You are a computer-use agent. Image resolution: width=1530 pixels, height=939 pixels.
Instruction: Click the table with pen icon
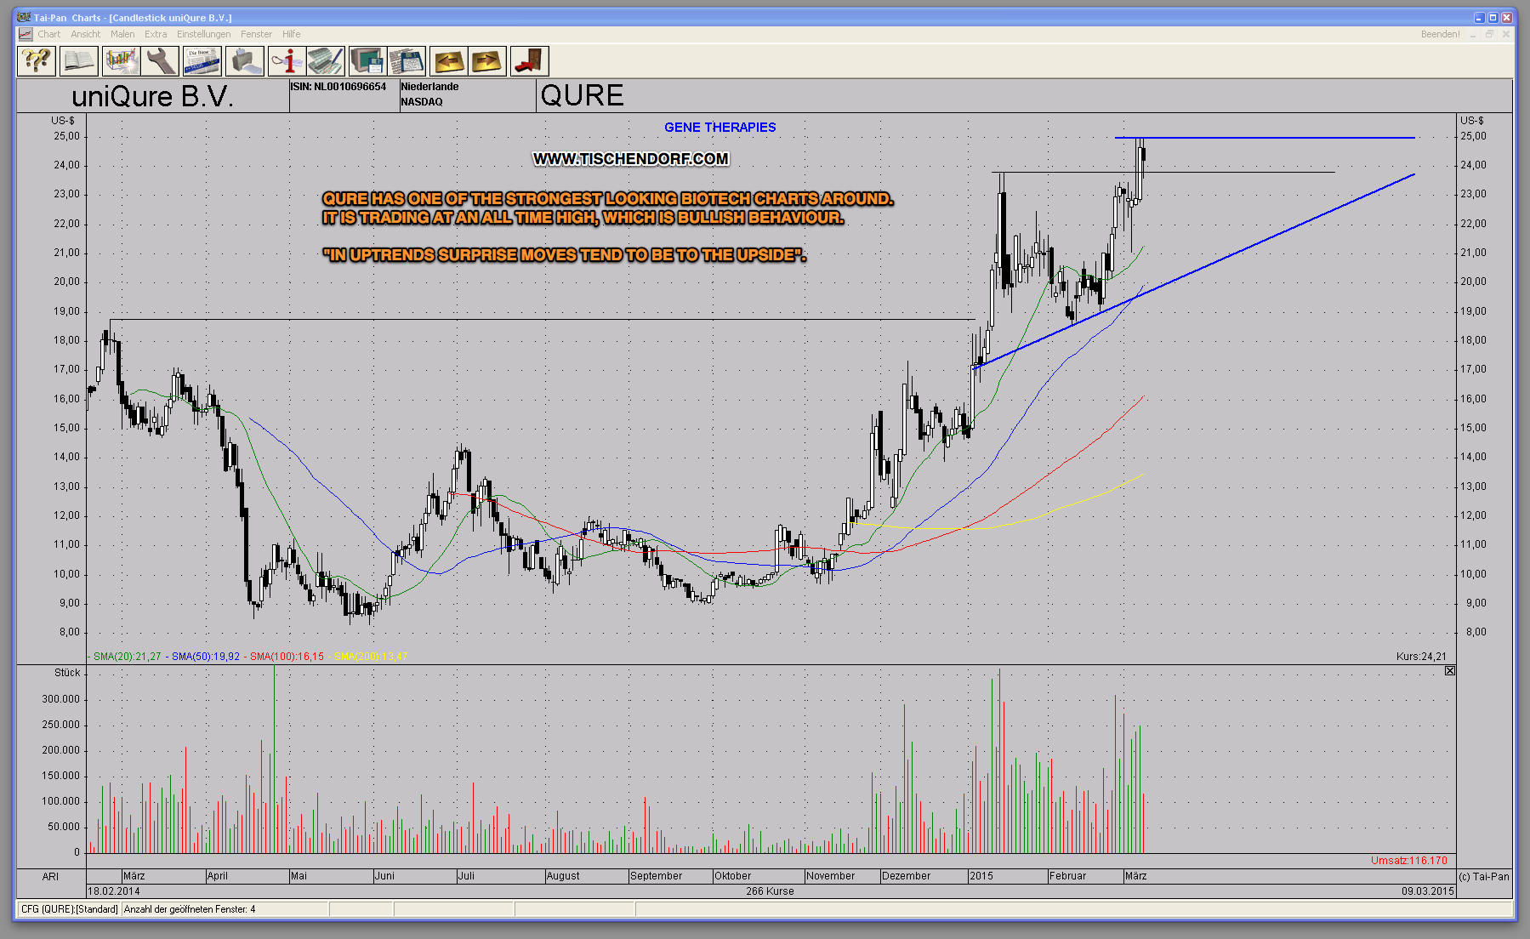click(326, 61)
